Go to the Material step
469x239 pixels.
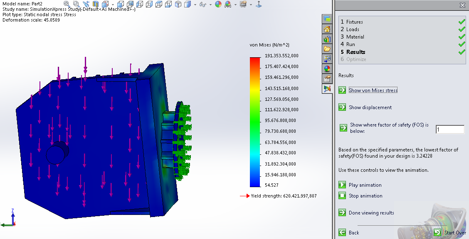(x=355, y=37)
